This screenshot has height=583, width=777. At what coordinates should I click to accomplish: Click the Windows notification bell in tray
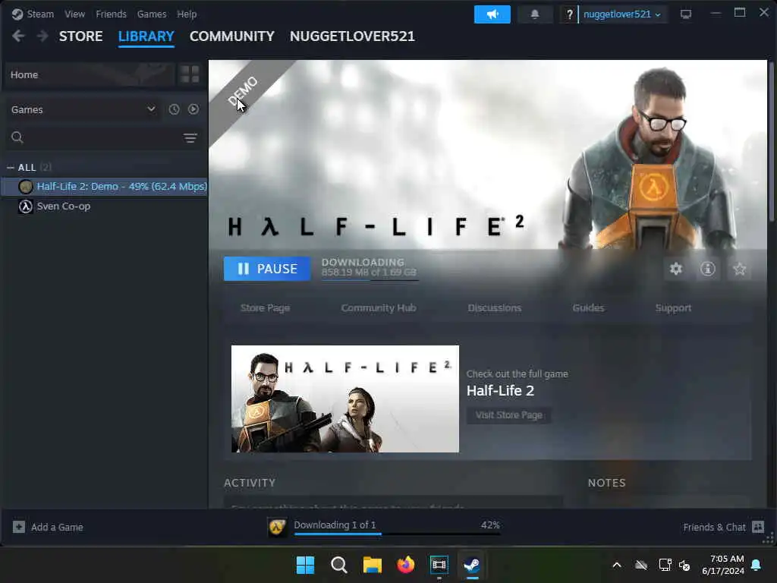[x=757, y=565]
